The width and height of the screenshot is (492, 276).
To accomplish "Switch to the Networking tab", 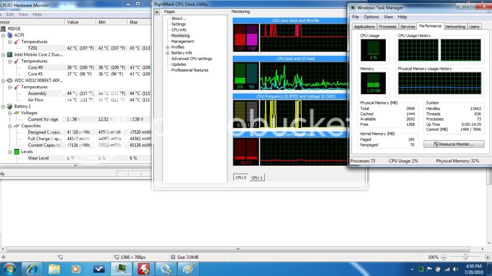I will tap(455, 27).
